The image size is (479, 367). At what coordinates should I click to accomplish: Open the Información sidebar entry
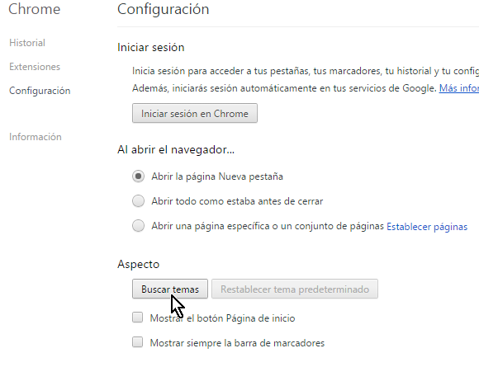tap(36, 137)
